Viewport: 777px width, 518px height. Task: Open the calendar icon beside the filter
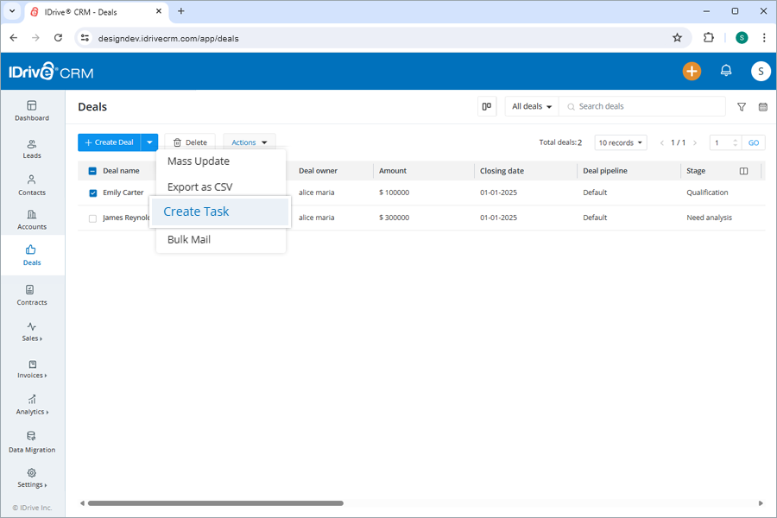(761, 106)
